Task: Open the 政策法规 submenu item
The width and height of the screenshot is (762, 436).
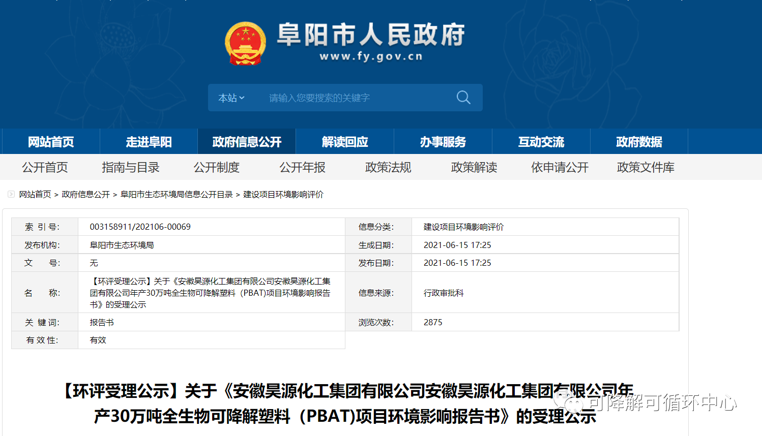Action: [x=388, y=167]
